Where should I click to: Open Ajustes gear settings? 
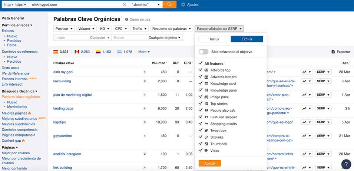[190, 4]
